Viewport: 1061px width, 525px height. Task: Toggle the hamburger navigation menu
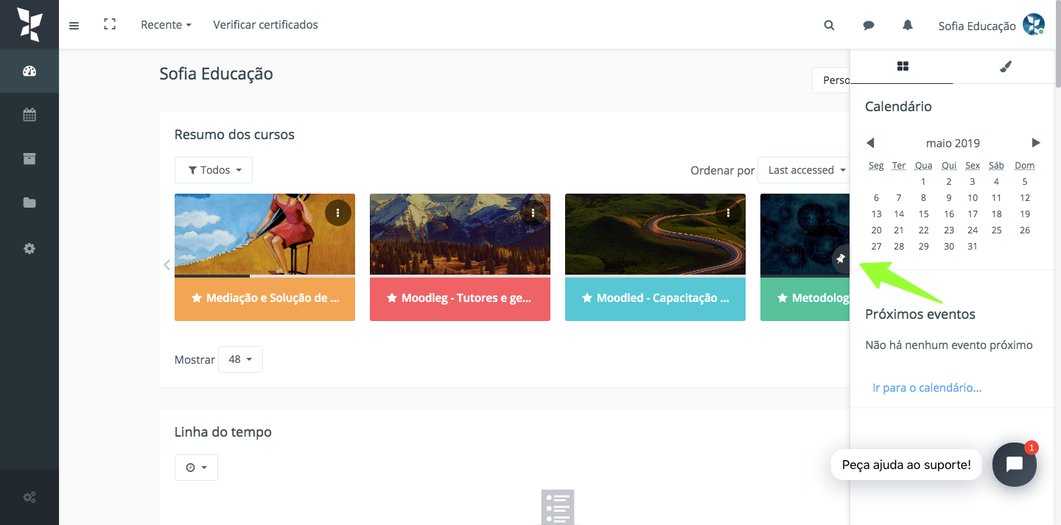tap(74, 26)
